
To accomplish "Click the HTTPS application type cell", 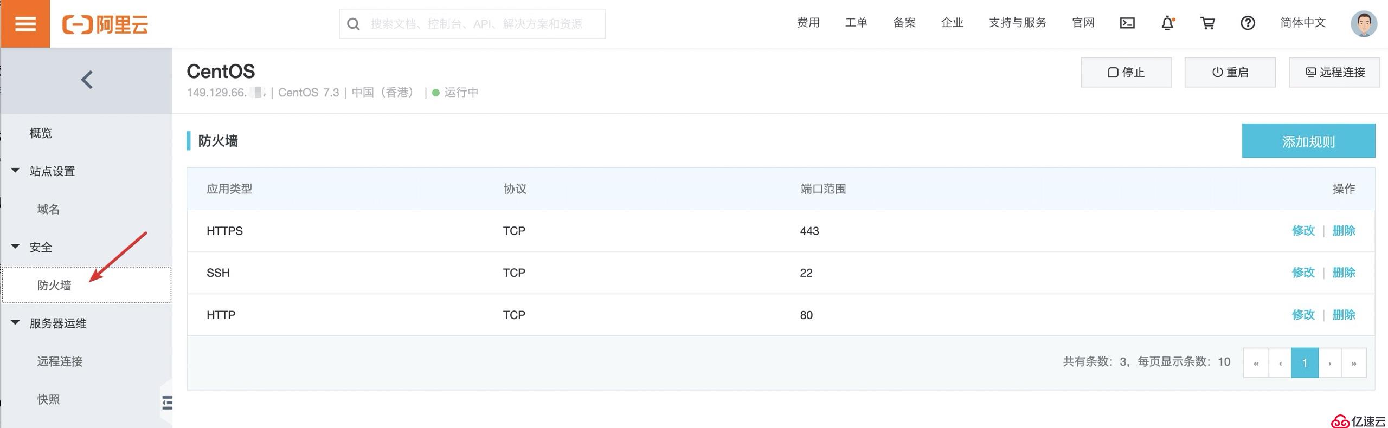I will 224,231.
